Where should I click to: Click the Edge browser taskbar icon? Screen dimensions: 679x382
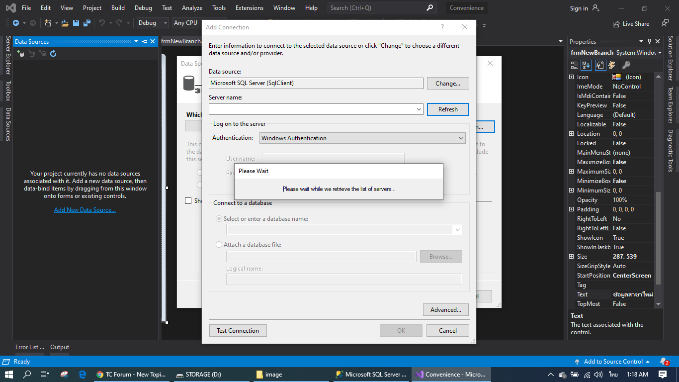(83, 375)
